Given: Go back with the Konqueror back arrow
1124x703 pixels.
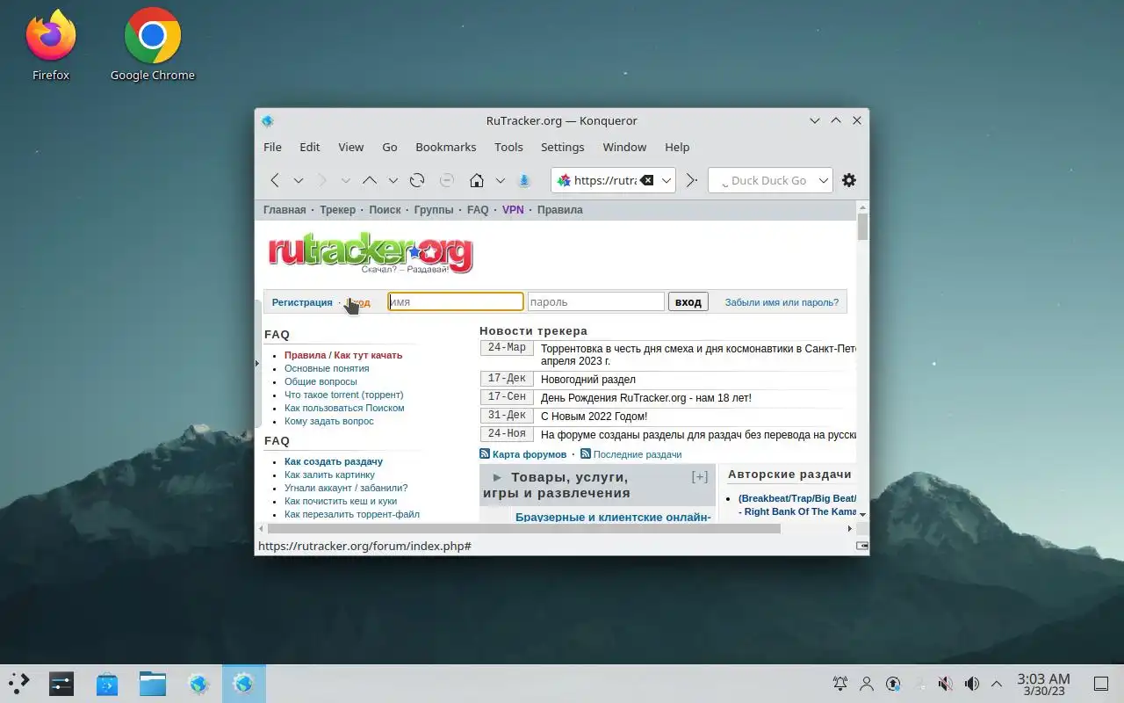Looking at the screenshot, I should [275, 180].
